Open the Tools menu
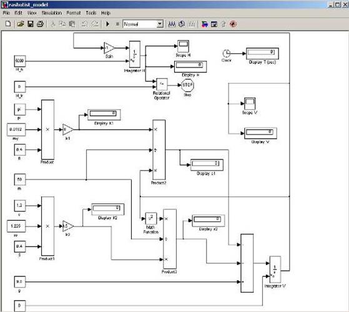This screenshot has height=312, width=349. pos(91,13)
